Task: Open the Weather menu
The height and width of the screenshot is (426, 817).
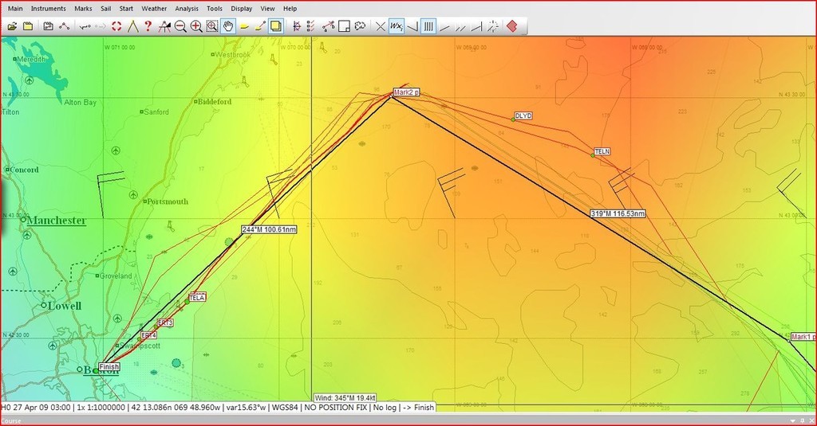Action: point(154,8)
